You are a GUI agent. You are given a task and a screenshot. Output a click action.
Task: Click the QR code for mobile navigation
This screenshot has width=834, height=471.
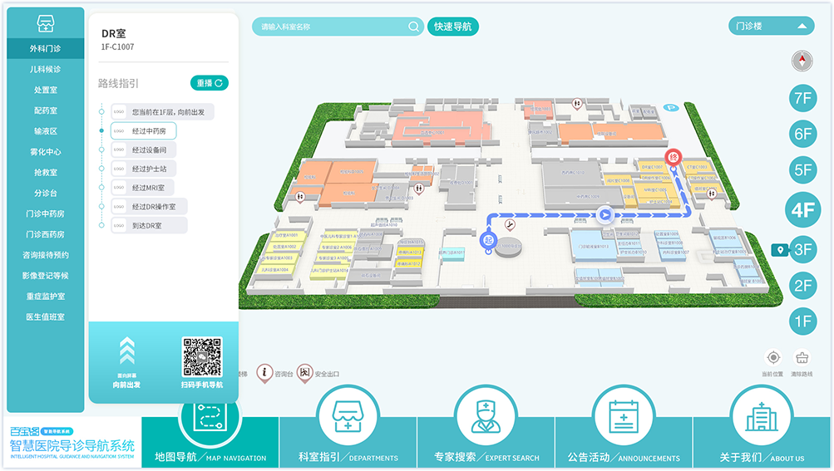[x=202, y=357]
